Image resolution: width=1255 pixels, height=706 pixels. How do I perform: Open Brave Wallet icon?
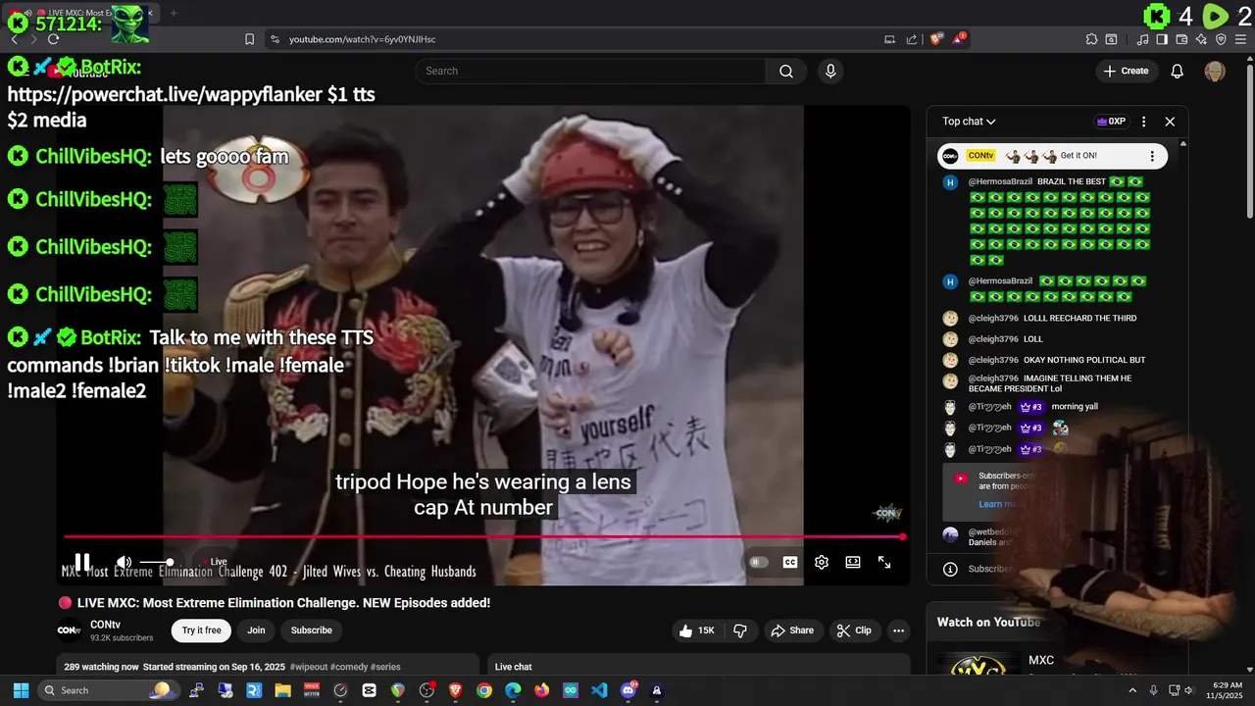pyautogui.click(x=1182, y=39)
